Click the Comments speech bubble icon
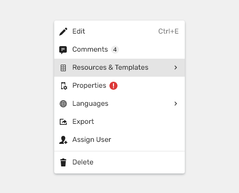Image resolution: width=239 pixels, height=193 pixels. pyautogui.click(x=63, y=50)
